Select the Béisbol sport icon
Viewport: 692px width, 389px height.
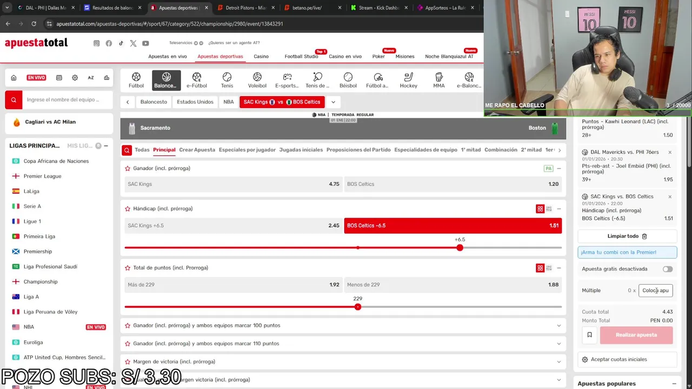[348, 80]
